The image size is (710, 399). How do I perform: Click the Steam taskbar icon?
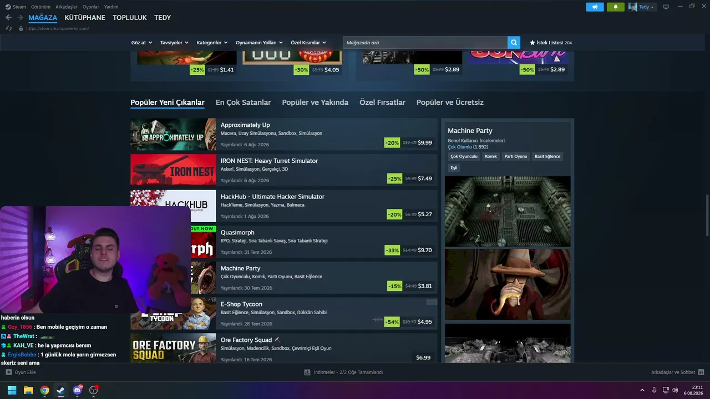pyautogui.click(x=60, y=390)
